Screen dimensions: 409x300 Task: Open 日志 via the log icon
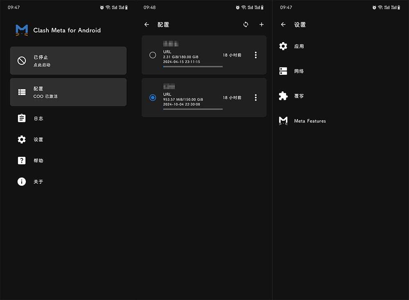22,118
